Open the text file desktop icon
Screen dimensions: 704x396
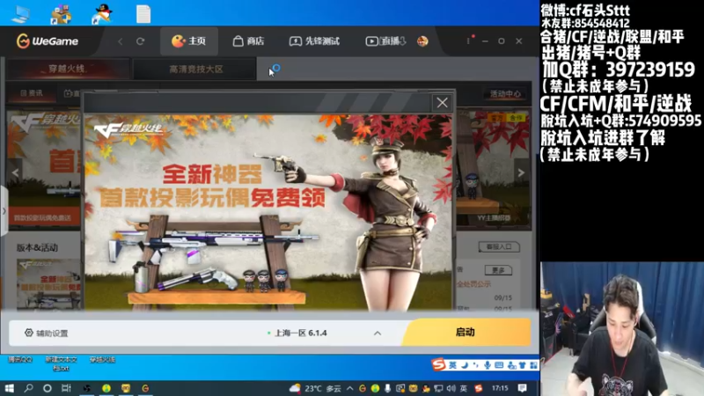point(143,13)
